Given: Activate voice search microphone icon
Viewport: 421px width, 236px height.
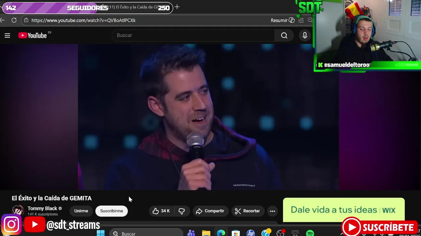Looking at the screenshot, I should 305,35.
